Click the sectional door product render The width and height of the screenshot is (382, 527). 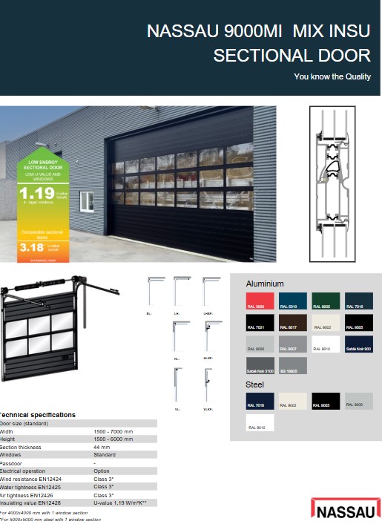click(60, 329)
